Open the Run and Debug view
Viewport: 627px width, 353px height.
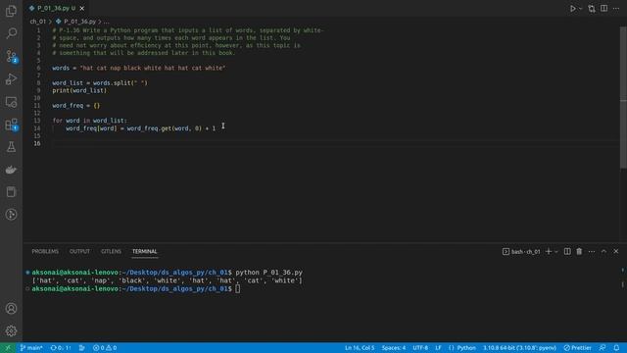11,78
